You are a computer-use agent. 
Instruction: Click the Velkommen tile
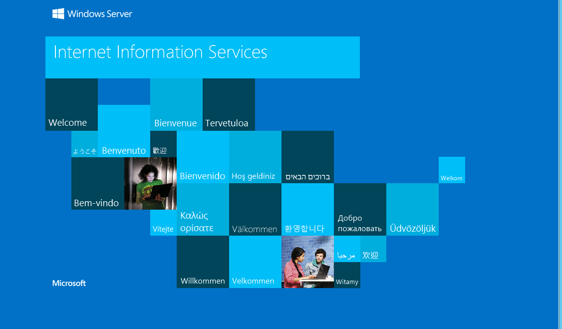pos(255,262)
